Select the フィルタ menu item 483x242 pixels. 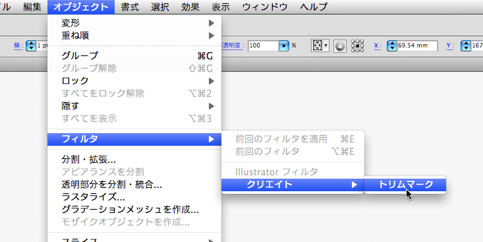click(134, 139)
